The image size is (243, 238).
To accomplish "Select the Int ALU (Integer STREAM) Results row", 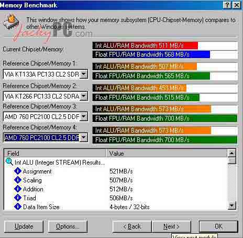I will pos(116,162).
